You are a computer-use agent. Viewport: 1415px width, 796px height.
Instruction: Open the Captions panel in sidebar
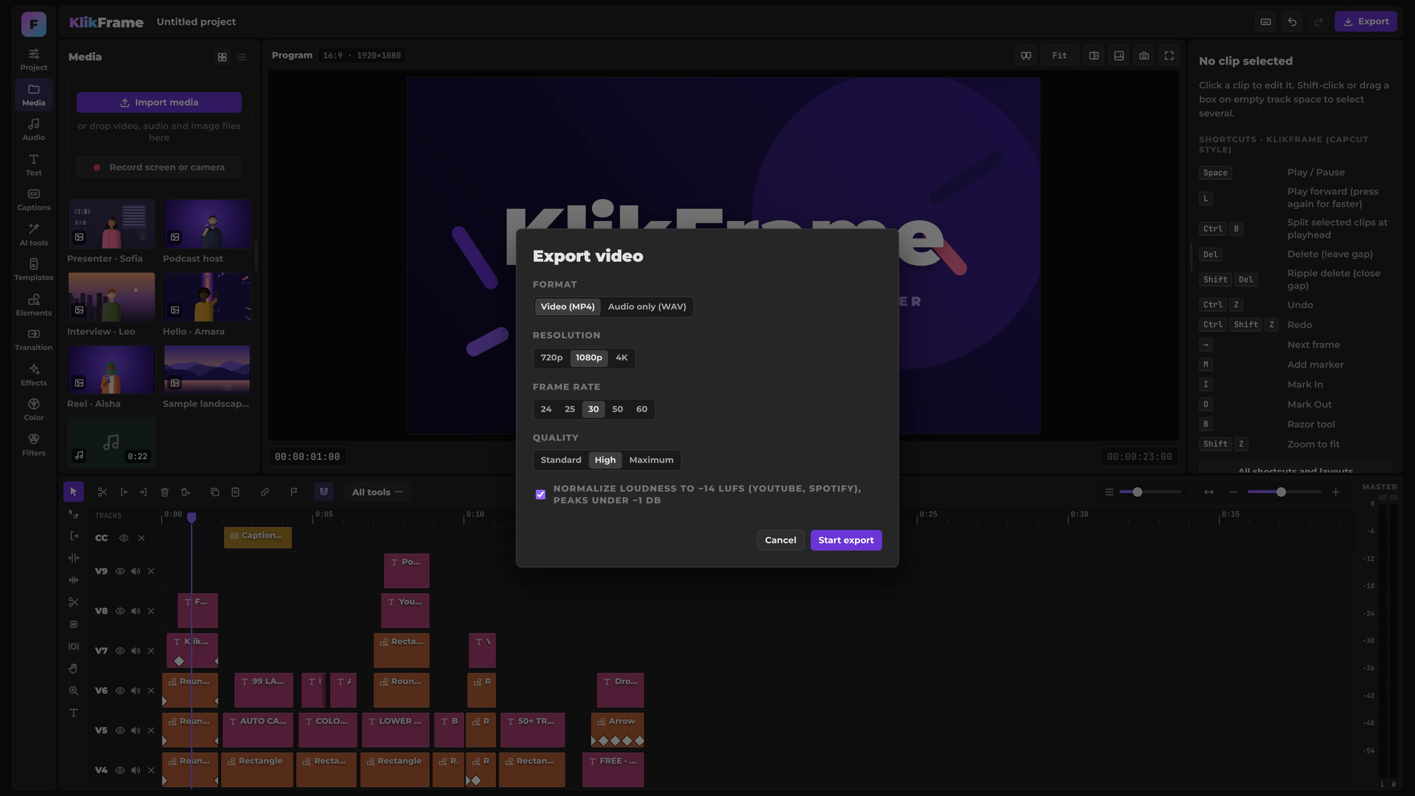(34, 199)
